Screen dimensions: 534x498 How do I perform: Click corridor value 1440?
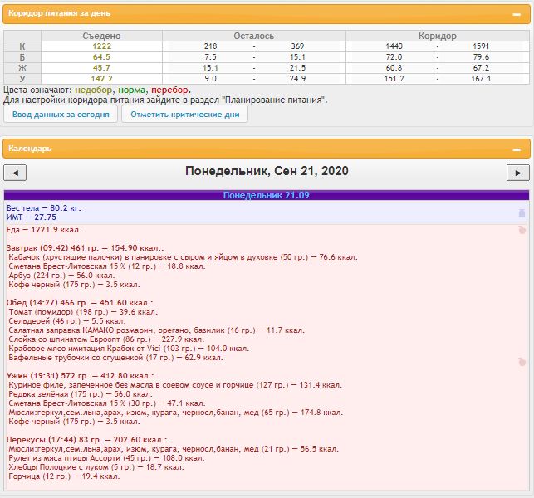(394, 46)
